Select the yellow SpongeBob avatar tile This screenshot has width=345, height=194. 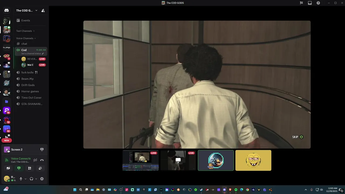[253, 160]
